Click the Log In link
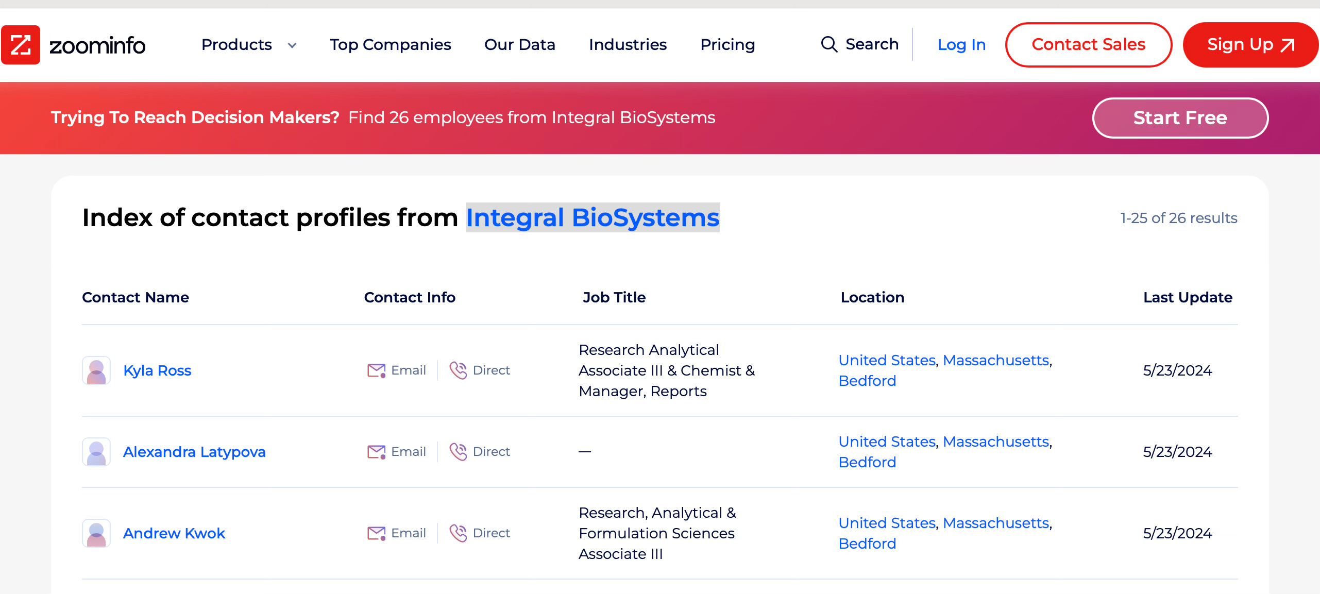 961,45
